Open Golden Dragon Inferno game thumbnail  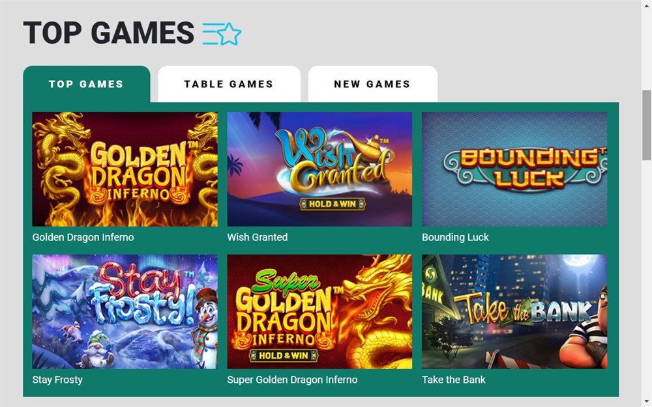125,169
